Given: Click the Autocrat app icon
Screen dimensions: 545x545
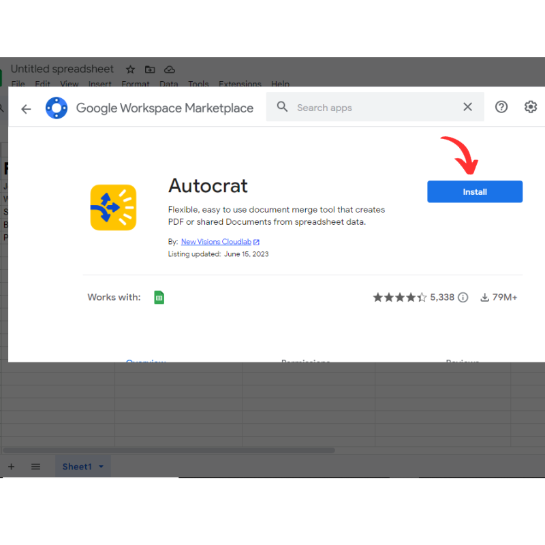Looking at the screenshot, I should 113,208.
